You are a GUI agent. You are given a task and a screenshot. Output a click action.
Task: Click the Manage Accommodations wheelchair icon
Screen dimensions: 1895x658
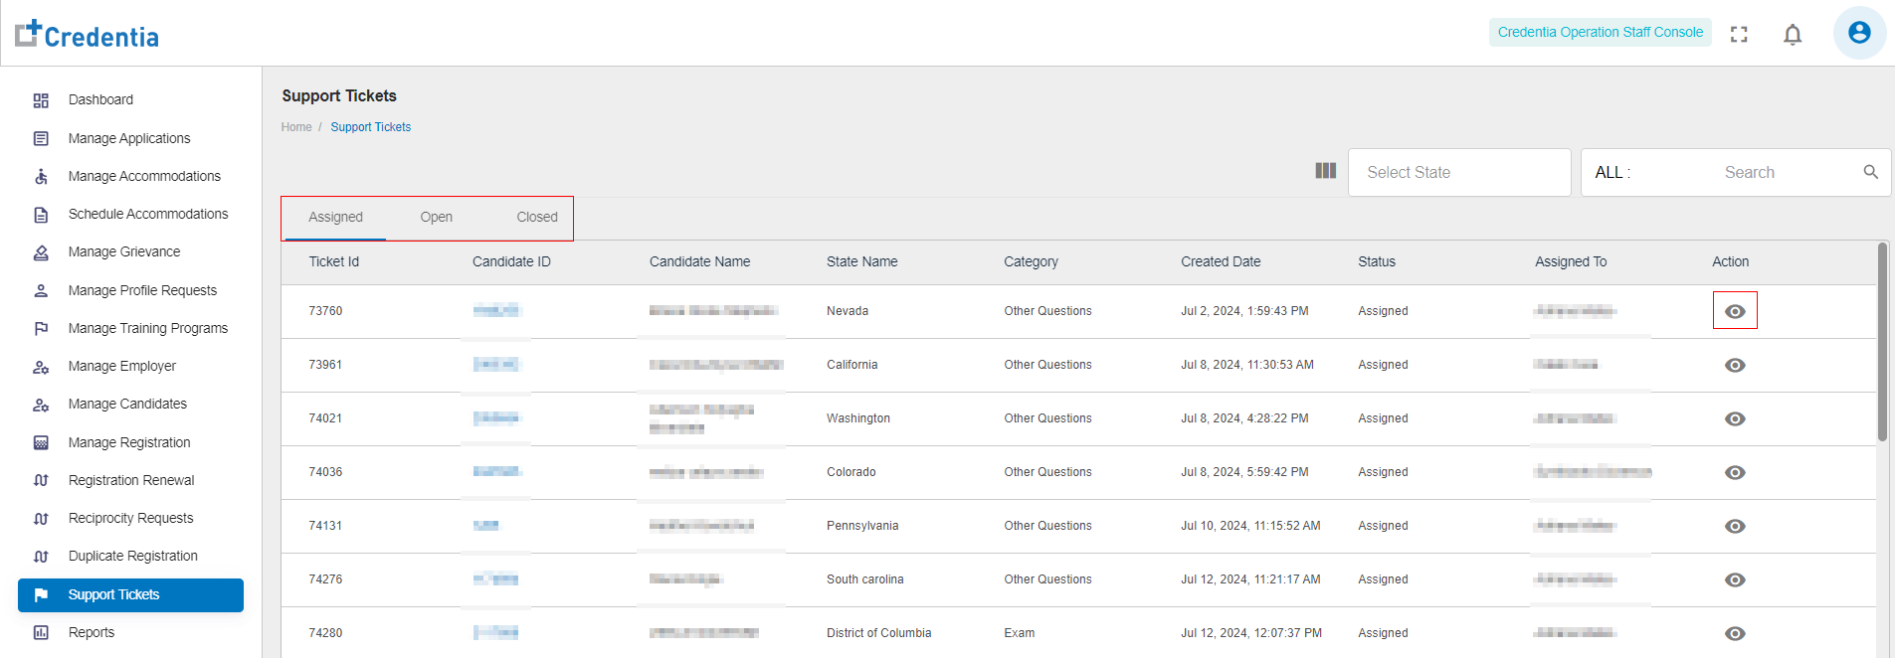coord(41,177)
